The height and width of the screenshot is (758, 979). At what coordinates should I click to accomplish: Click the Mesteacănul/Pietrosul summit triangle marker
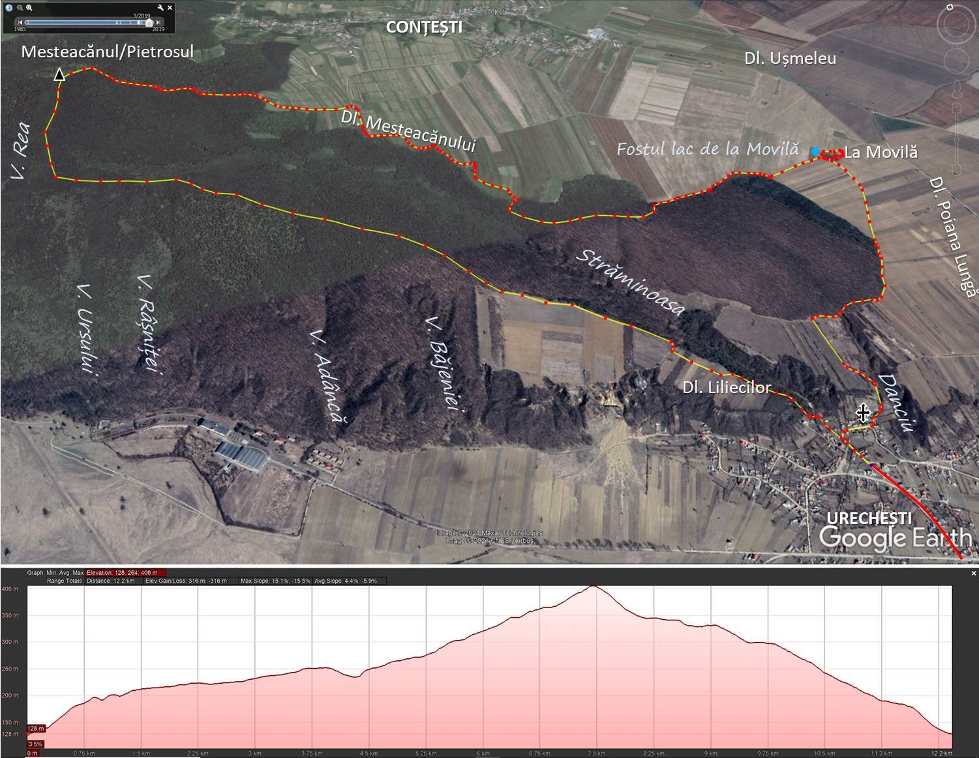coord(59,75)
